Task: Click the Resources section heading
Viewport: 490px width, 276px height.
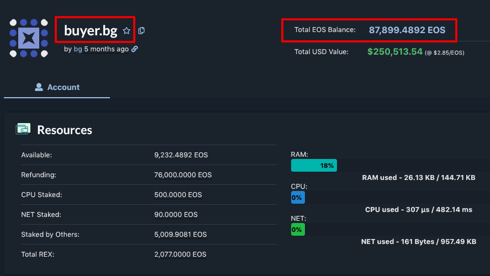Action: point(65,130)
